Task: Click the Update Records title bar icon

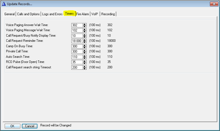Action: 4,4
